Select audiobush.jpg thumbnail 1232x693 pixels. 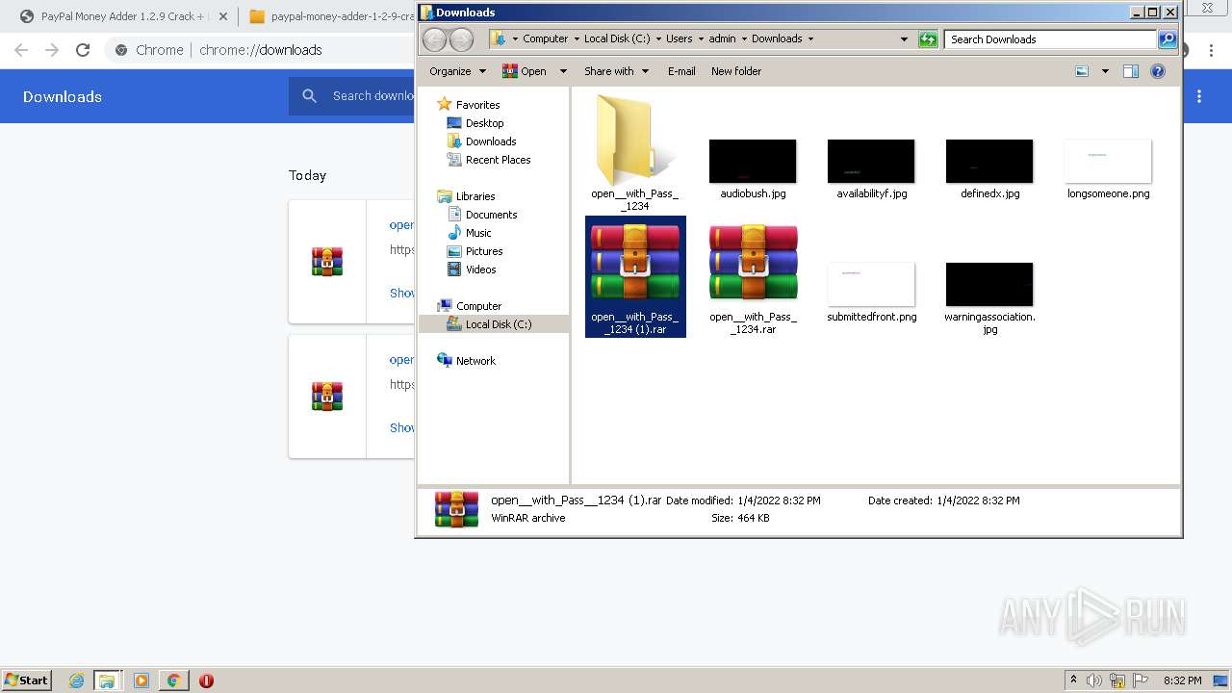[753, 161]
